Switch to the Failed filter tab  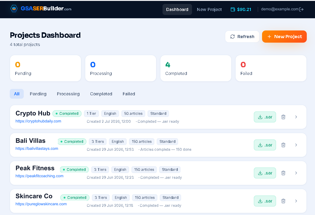129,94
